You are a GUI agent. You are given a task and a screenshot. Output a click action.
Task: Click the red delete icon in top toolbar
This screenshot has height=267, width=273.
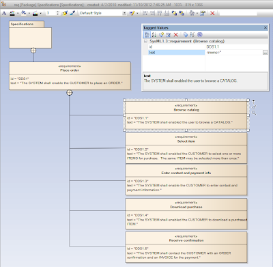[x=212, y=13]
